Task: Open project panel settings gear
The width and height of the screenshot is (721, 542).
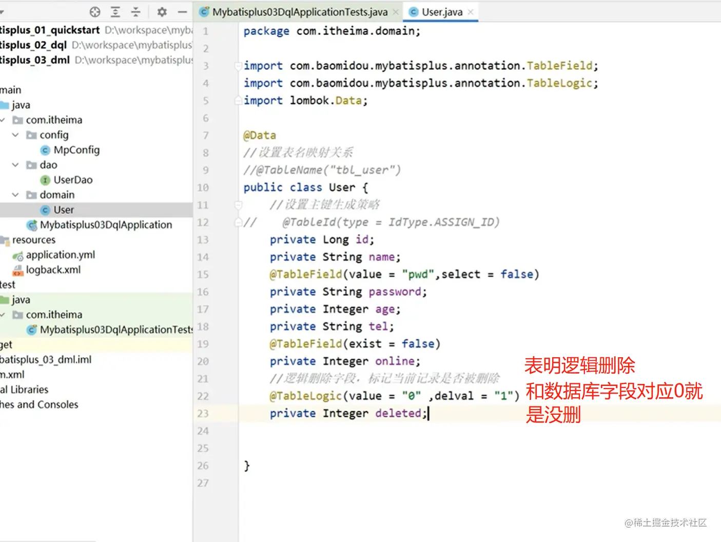Action: point(162,12)
